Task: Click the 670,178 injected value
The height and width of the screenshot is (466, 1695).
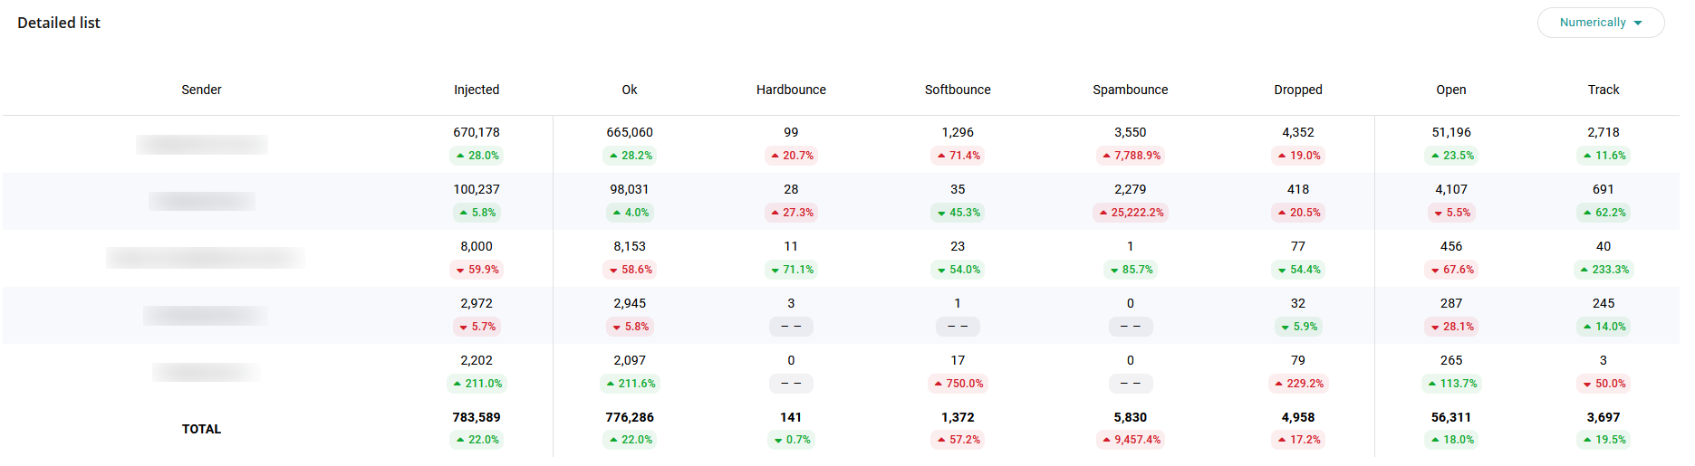Action: tap(477, 132)
